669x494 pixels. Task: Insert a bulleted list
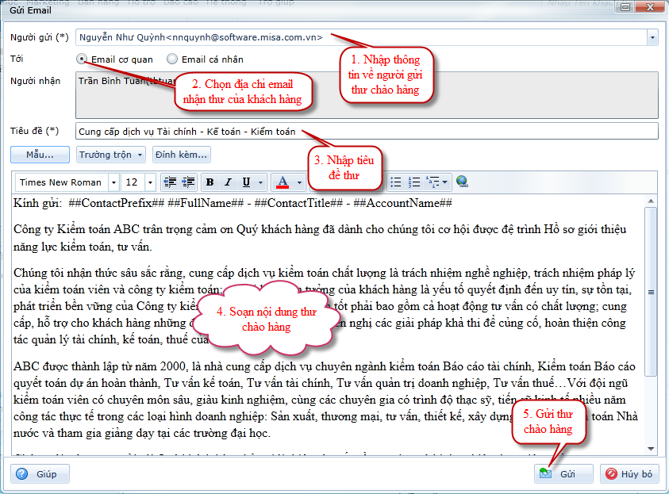click(x=396, y=182)
